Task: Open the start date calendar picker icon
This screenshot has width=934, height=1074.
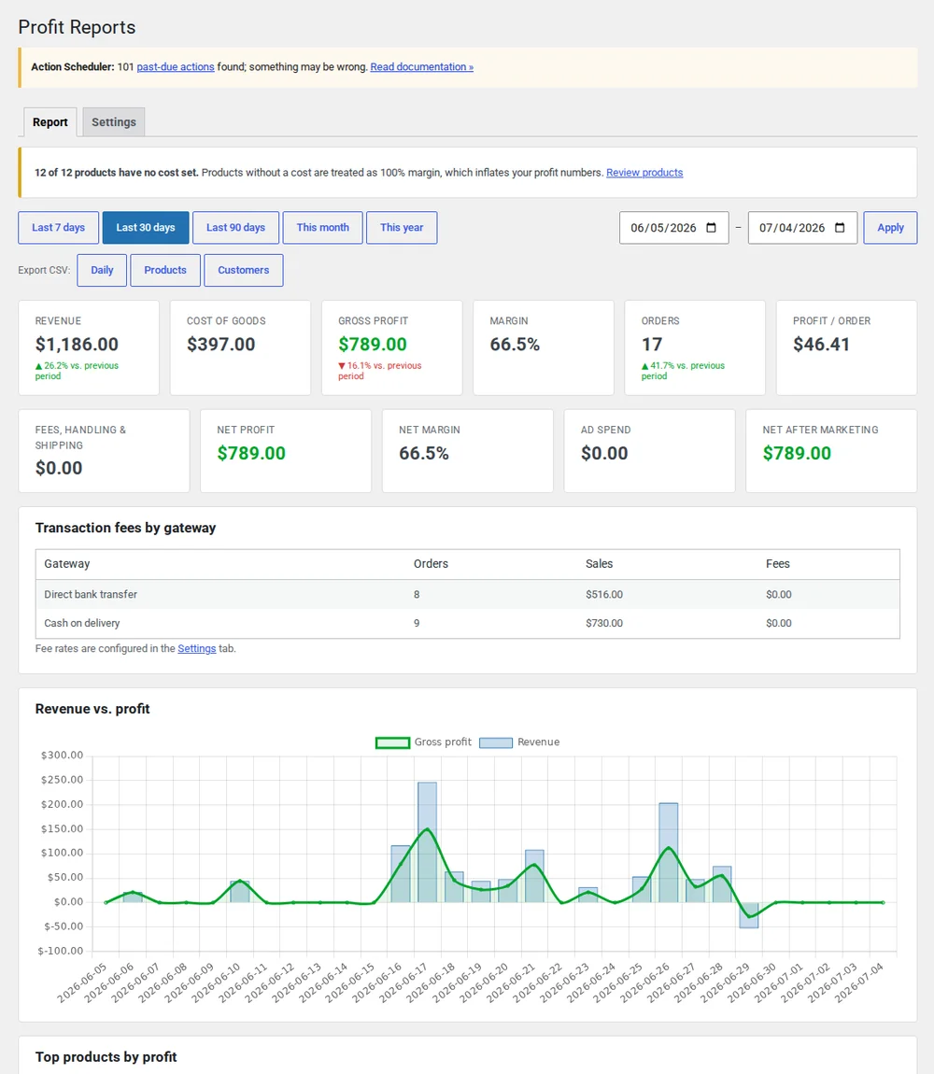Action: 712,227
